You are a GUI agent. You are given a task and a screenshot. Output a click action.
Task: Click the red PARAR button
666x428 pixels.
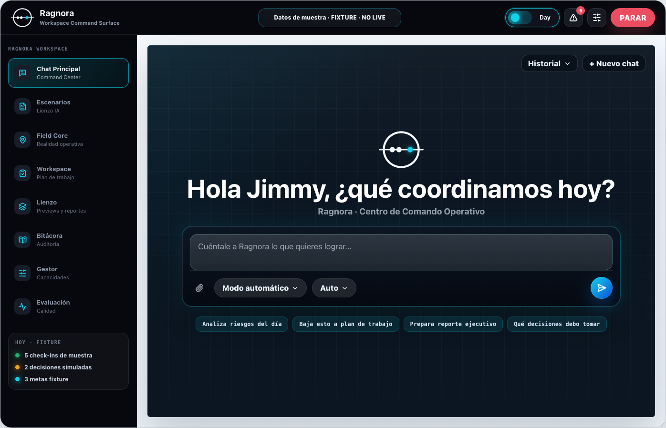(x=633, y=18)
